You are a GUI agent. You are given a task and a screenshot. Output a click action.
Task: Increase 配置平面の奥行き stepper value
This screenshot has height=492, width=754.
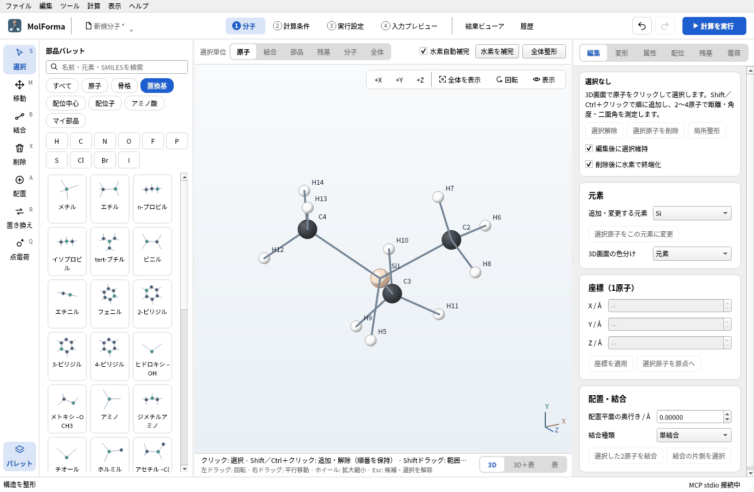point(727,414)
